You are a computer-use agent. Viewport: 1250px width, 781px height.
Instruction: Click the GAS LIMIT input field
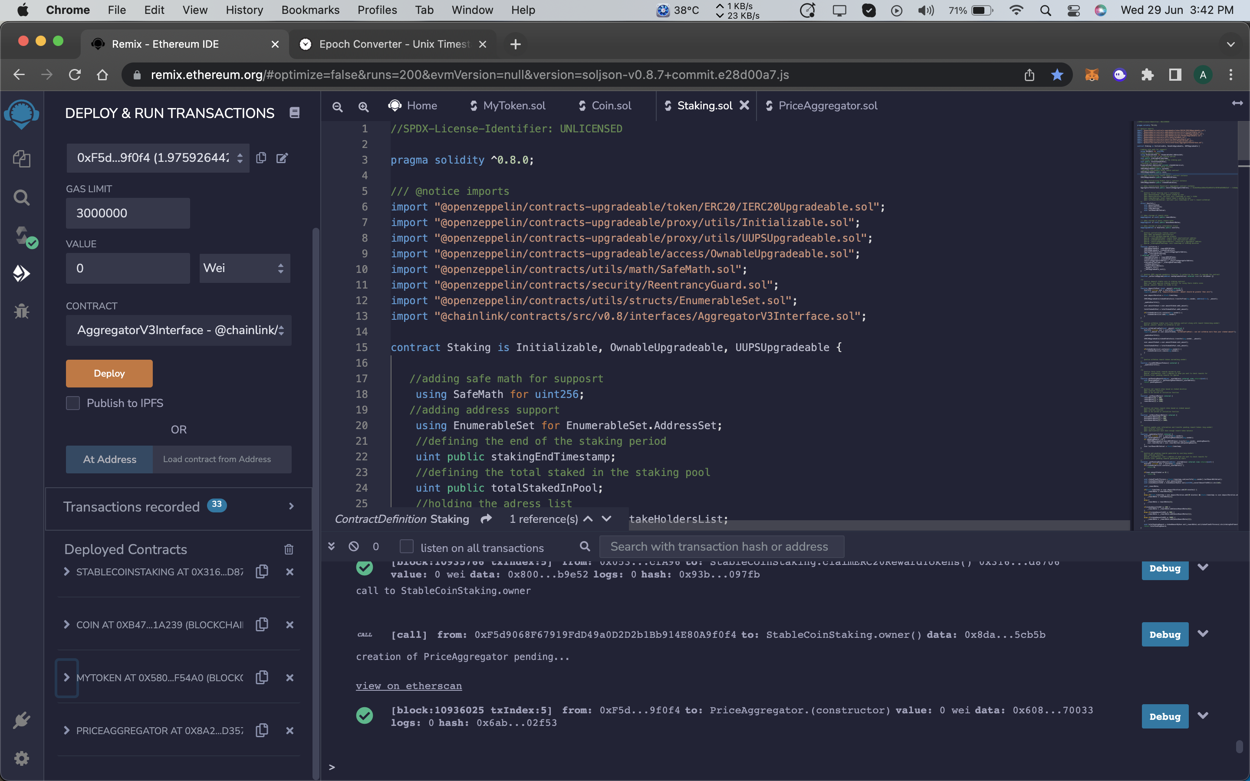pos(128,213)
